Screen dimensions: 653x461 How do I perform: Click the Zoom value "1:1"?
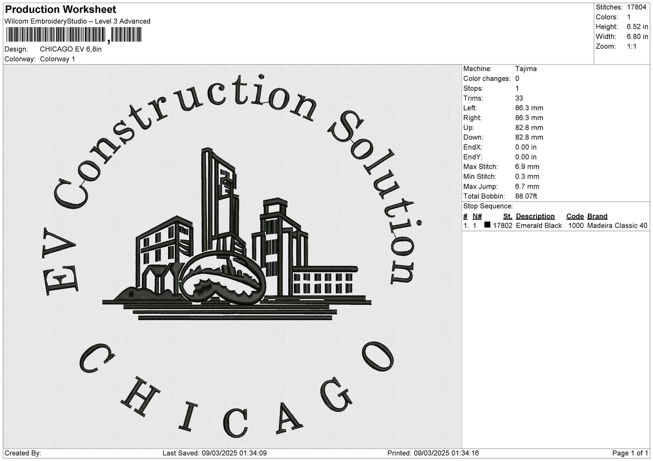633,46
